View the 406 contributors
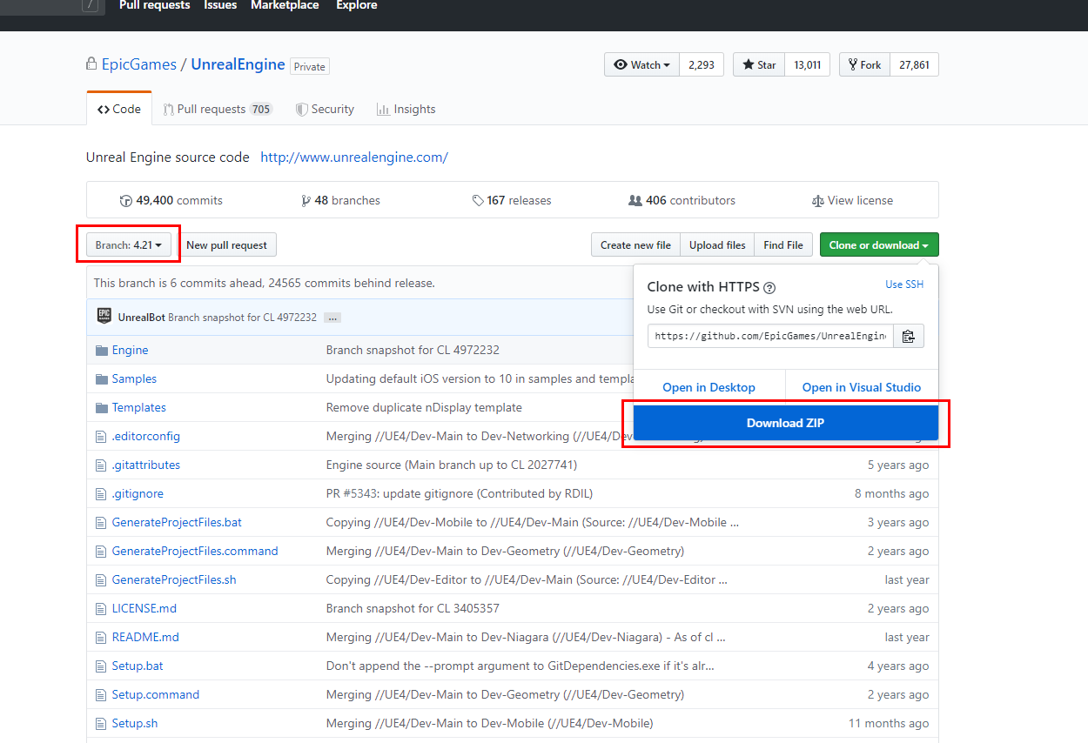Viewport: 1088px width, 743px height. pyautogui.click(x=682, y=200)
